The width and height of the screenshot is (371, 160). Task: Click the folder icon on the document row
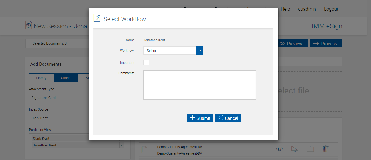[310, 149]
